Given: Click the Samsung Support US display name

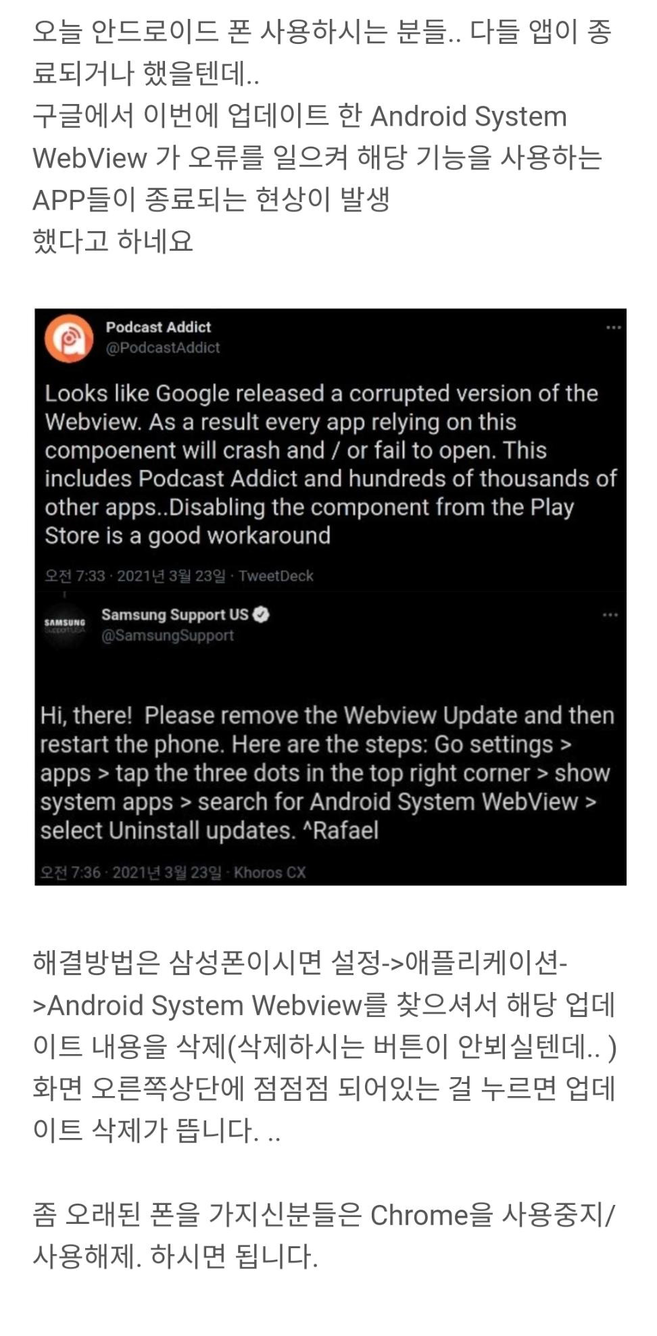Looking at the screenshot, I should [175, 614].
